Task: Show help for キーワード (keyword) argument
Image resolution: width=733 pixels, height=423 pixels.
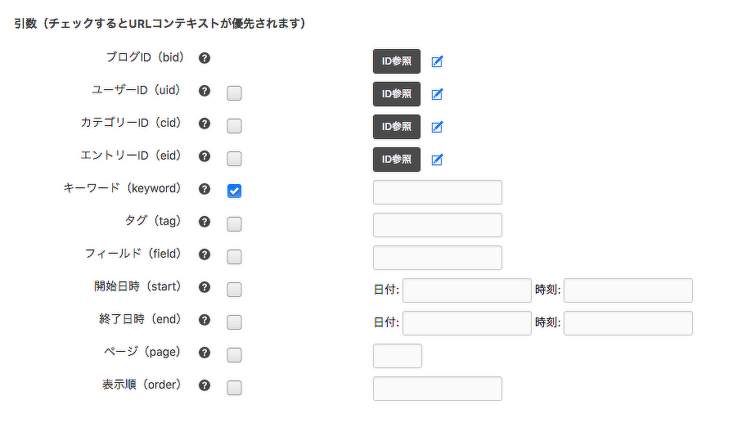Action: tap(205, 189)
